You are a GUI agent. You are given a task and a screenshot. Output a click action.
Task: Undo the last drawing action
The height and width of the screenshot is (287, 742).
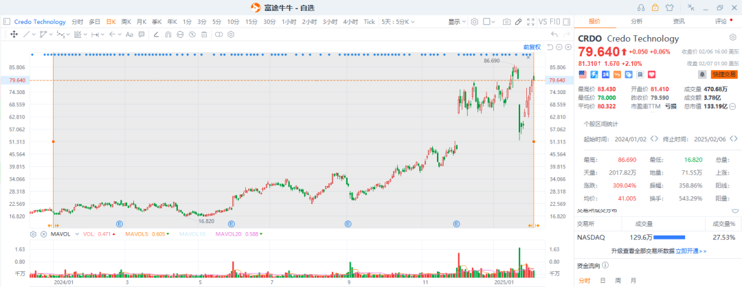click(554, 34)
